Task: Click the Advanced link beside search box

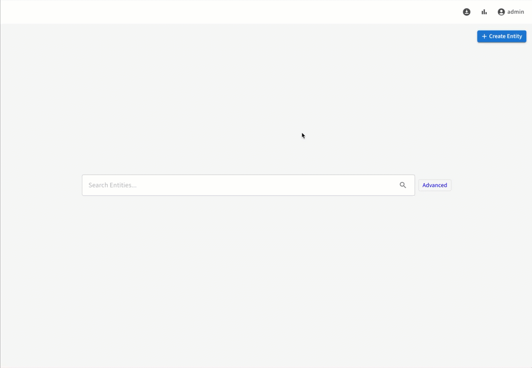Action: pos(434,185)
